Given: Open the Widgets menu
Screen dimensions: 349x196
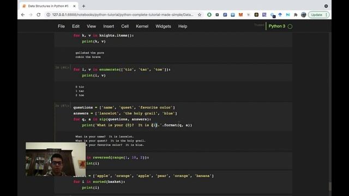Looking at the screenshot, I should [163, 26].
